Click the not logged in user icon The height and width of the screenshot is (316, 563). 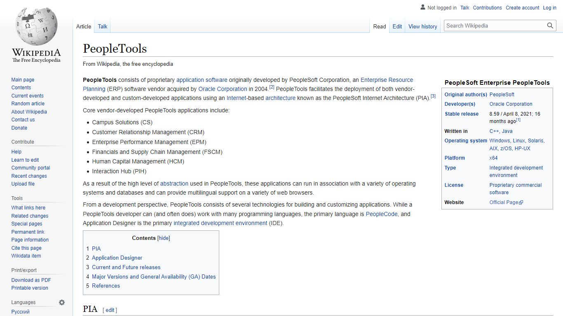pyautogui.click(x=423, y=7)
